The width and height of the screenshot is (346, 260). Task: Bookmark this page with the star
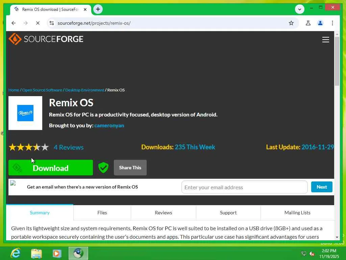(x=291, y=23)
